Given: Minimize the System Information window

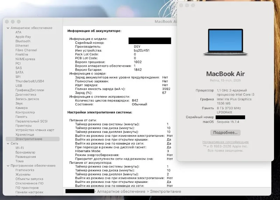Looking at the screenshot, I should click(x=13, y=22).
